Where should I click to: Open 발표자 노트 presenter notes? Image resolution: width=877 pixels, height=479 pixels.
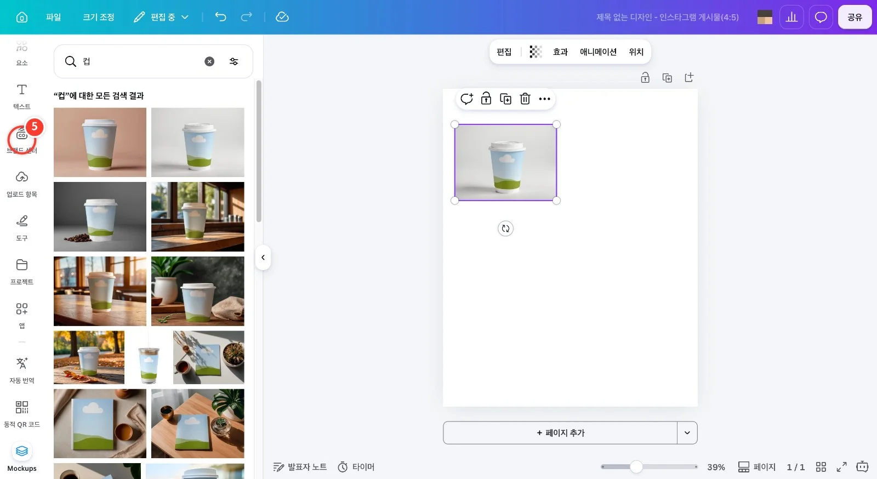(300, 467)
